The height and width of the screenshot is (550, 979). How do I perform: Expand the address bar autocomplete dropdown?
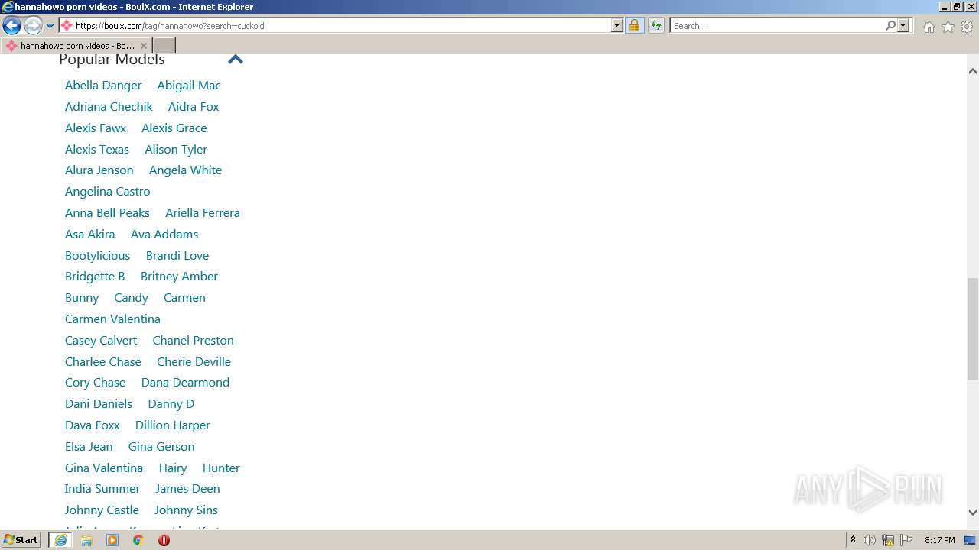tap(617, 25)
